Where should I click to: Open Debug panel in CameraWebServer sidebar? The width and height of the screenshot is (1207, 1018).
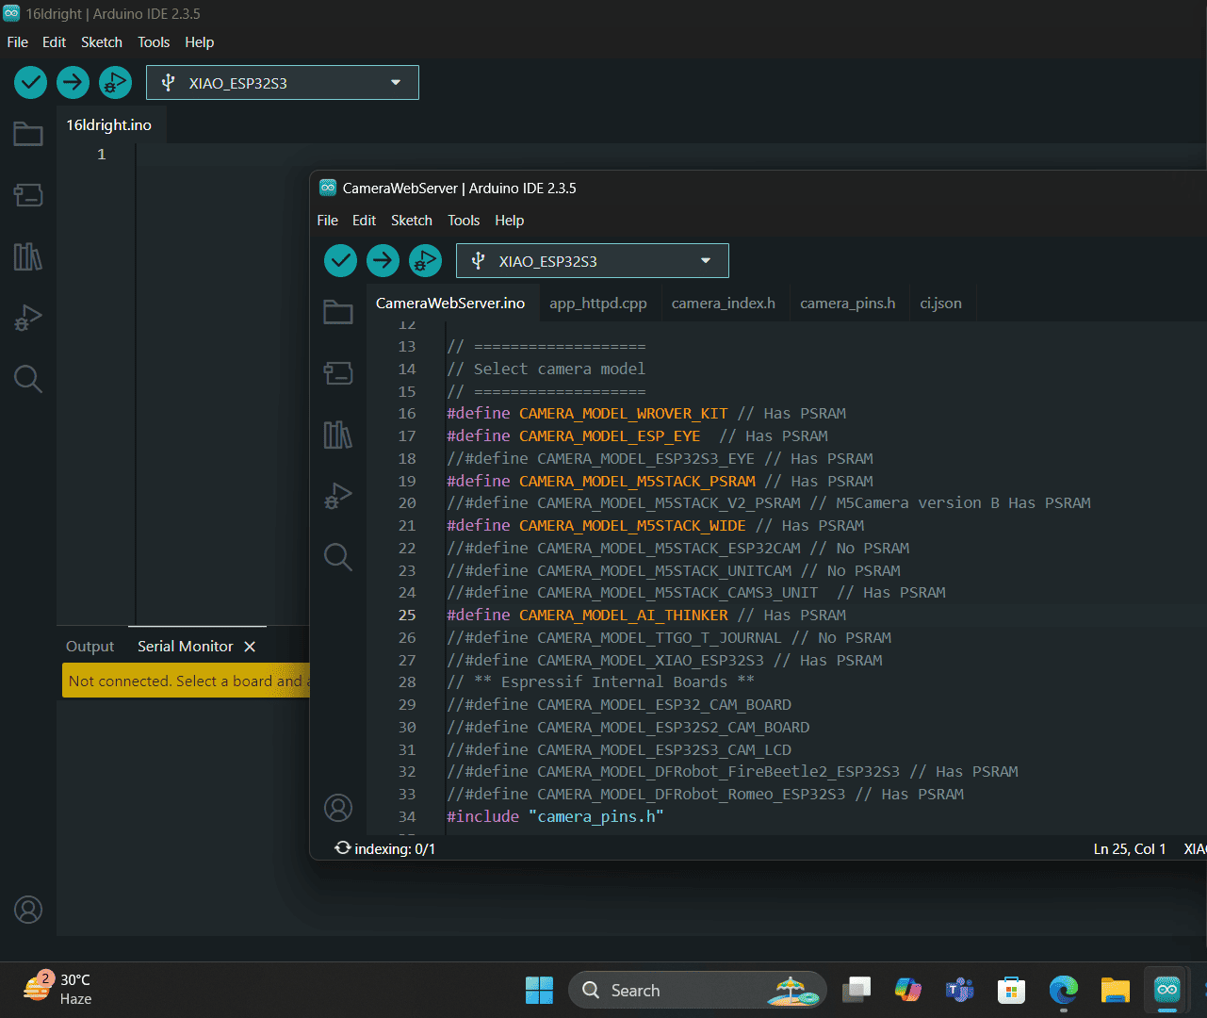pos(338,496)
